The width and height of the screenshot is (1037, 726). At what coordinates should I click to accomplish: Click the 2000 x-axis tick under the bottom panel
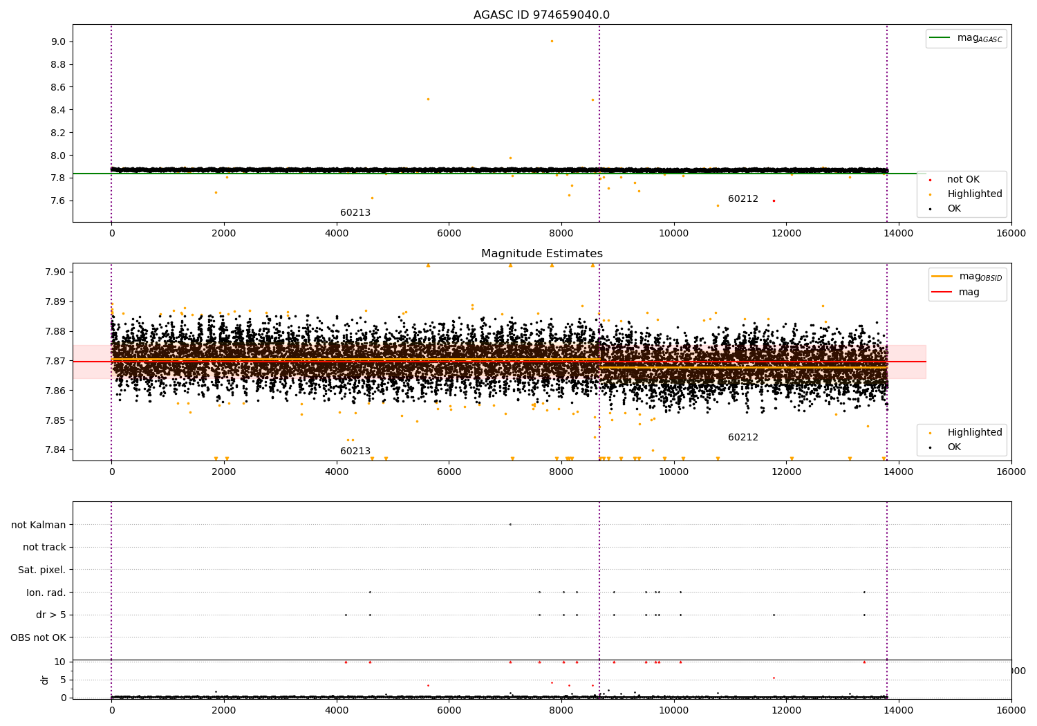click(x=224, y=711)
